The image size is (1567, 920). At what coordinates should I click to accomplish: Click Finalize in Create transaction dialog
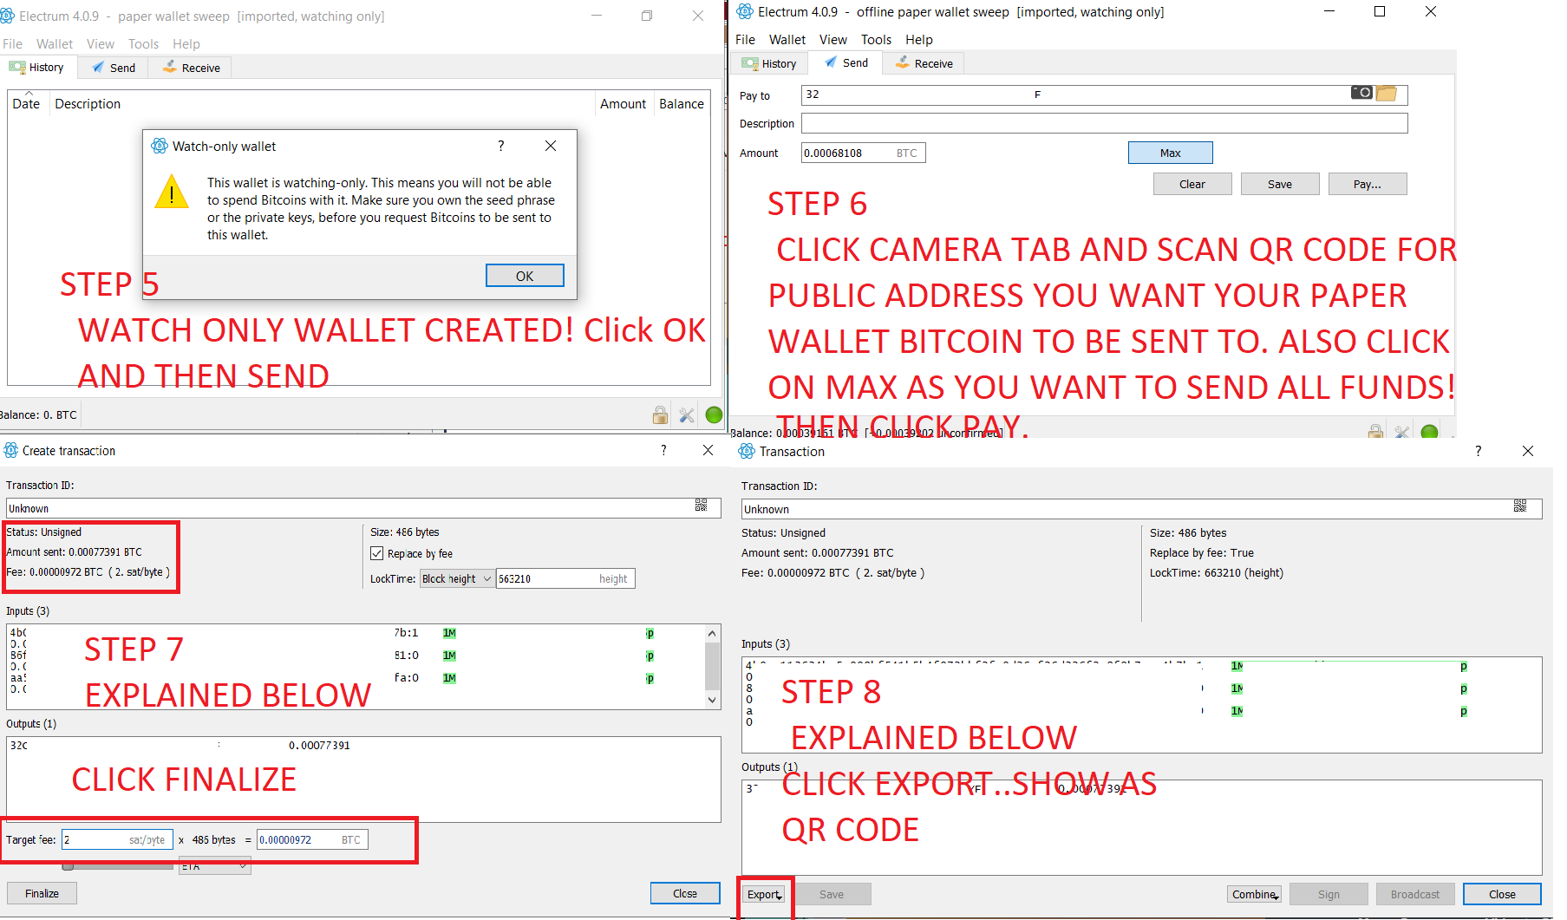pyautogui.click(x=42, y=893)
